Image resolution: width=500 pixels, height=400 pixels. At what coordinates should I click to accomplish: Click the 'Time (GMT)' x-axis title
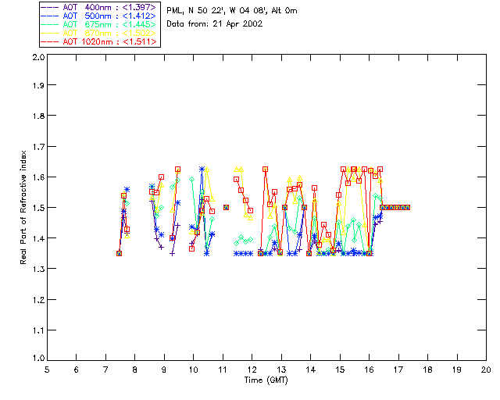pos(266,380)
